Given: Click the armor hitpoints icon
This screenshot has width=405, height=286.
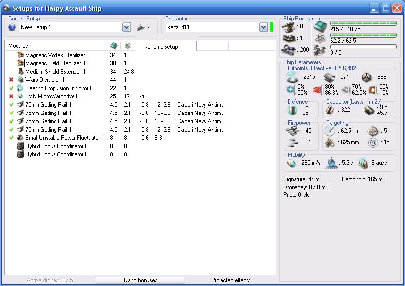Looking at the screenshot, I should click(330, 77).
